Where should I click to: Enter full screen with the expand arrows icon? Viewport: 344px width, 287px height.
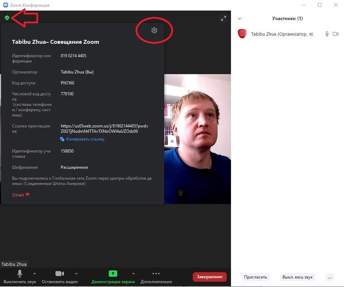(224, 18)
